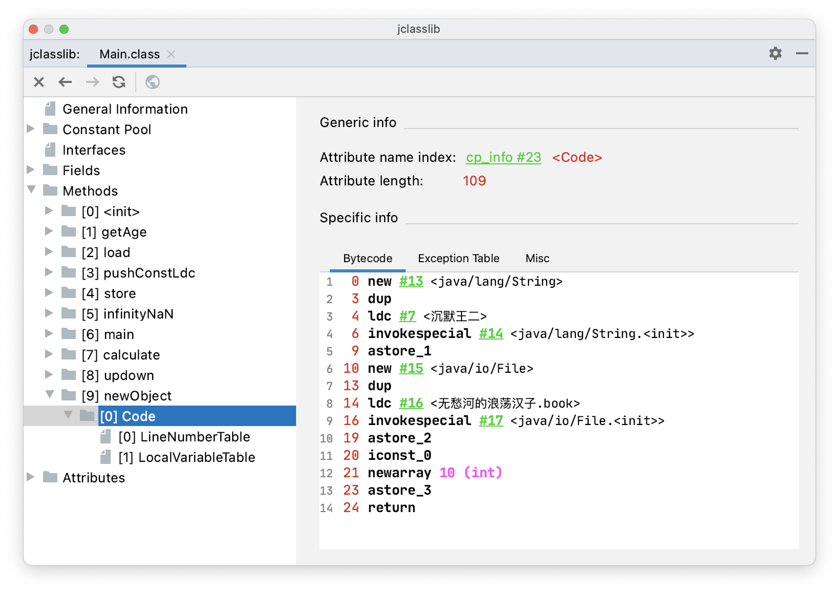Reload the class file with refresh icon
839x593 pixels.
(x=119, y=82)
